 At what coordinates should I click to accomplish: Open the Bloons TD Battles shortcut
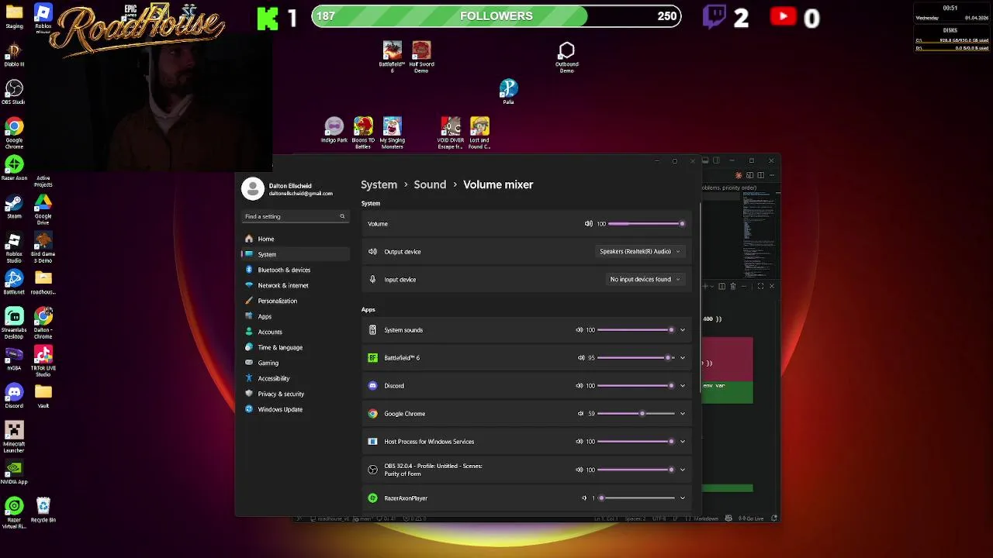point(363,133)
